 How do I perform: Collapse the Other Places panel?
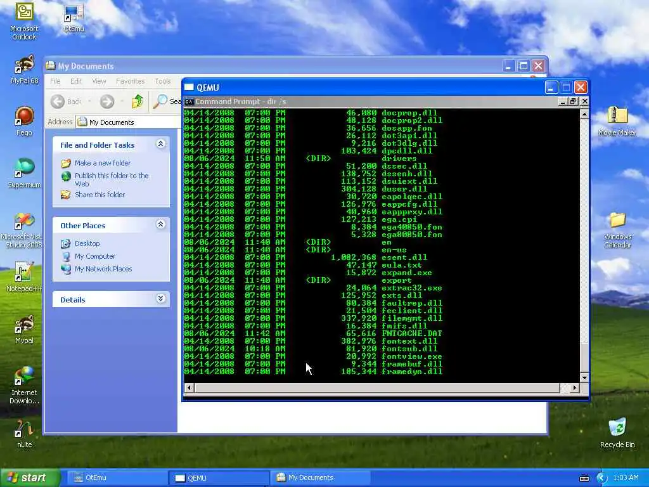coord(160,224)
